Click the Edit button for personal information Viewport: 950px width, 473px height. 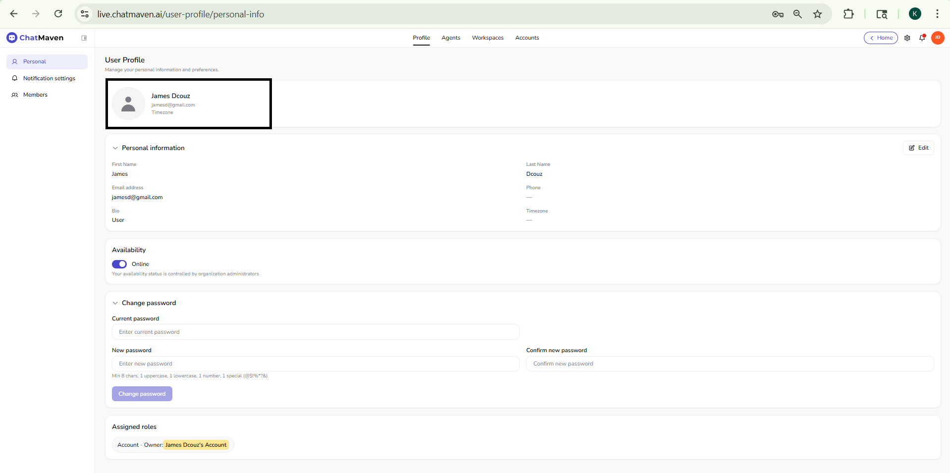pyautogui.click(x=918, y=148)
